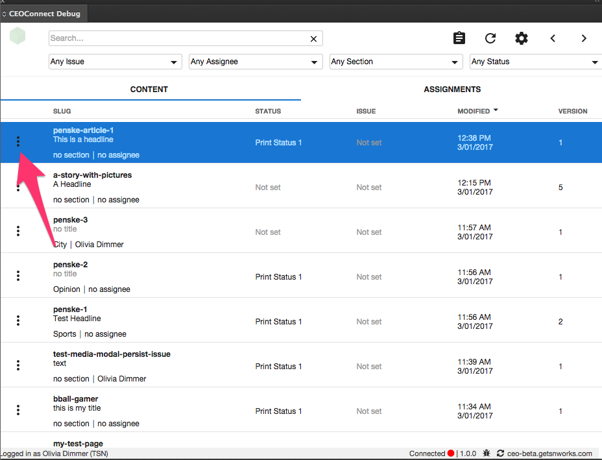Screen dimensions: 602x460
Task: Clear the search field with X icon
Action: click(314, 39)
